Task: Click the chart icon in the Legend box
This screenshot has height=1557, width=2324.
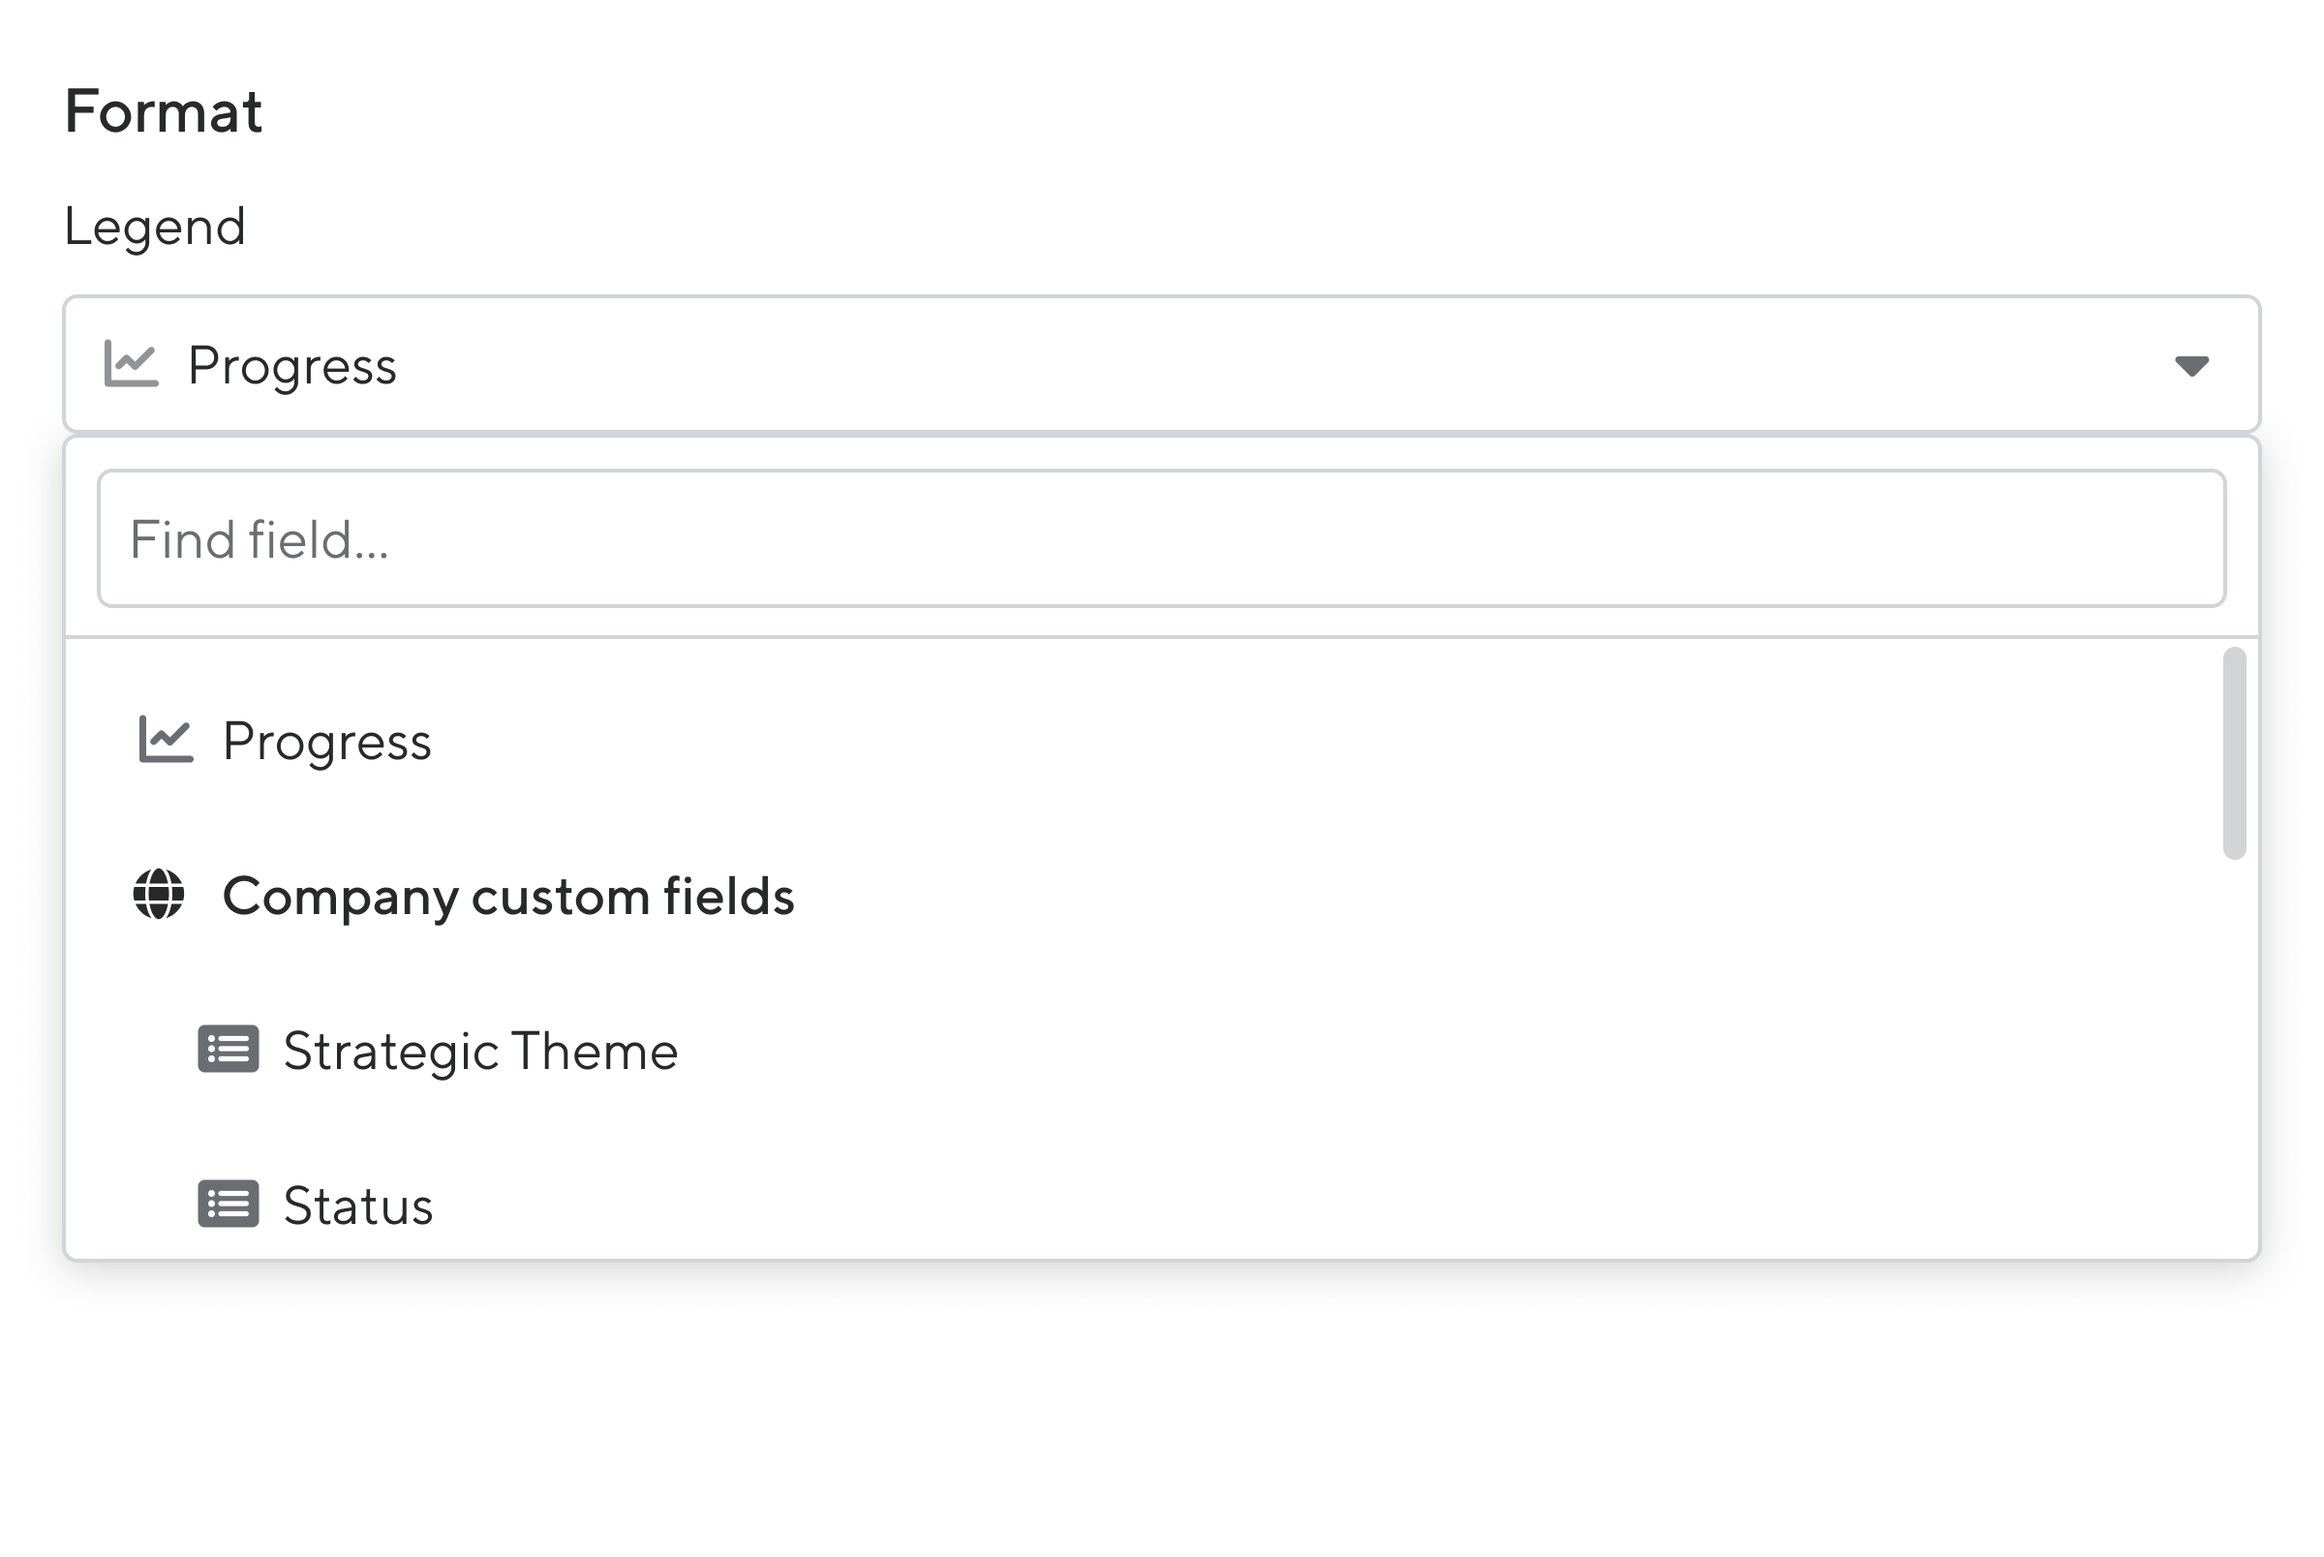Action: click(131, 364)
